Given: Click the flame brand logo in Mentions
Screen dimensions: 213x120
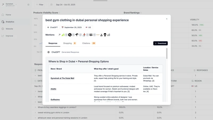Looking at the screenshot, I should (101, 35).
